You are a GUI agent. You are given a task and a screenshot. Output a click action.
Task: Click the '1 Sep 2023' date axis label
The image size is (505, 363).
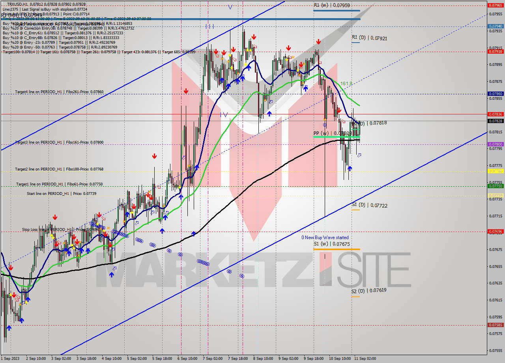pos(9,359)
